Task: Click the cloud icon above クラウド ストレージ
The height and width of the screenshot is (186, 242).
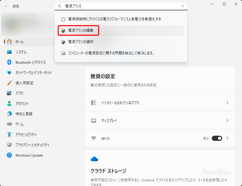Action: point(94,159)
